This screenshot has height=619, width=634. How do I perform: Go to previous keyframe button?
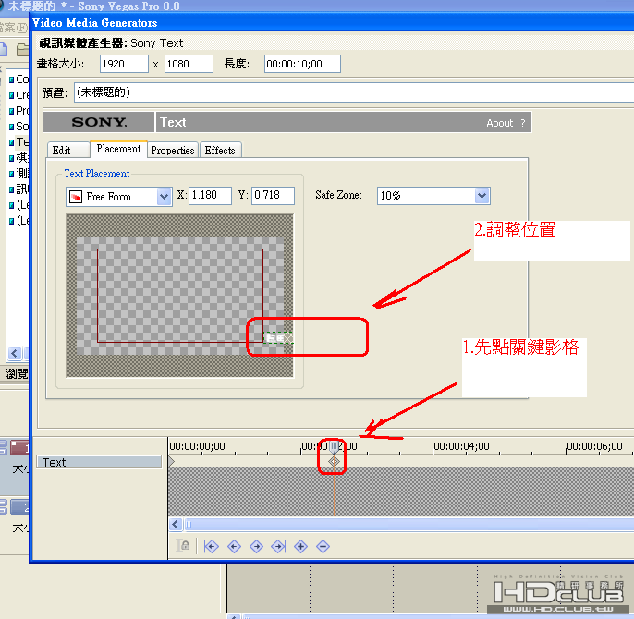coord(234,547)
